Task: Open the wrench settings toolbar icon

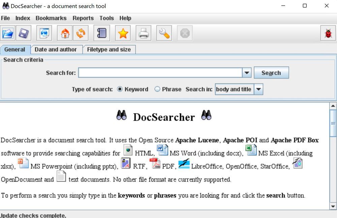Action: click(x=164, y=33)
